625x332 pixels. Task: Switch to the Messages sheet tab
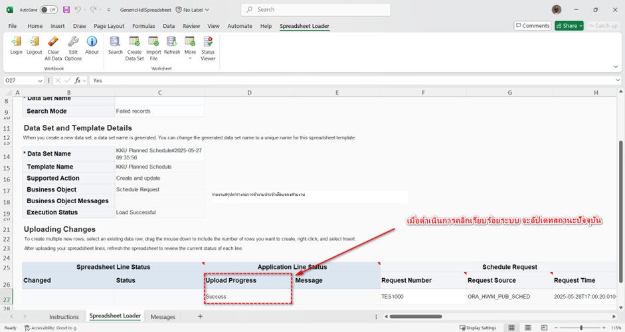(x=163, y=317)
